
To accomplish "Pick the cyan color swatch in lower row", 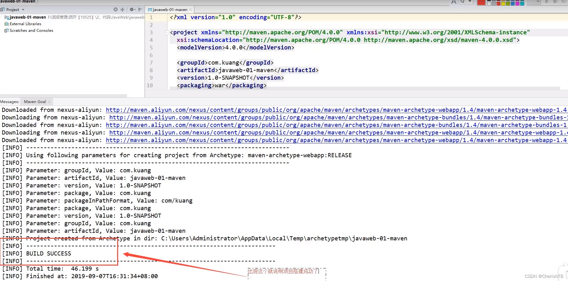I will [x=522, y=3].
